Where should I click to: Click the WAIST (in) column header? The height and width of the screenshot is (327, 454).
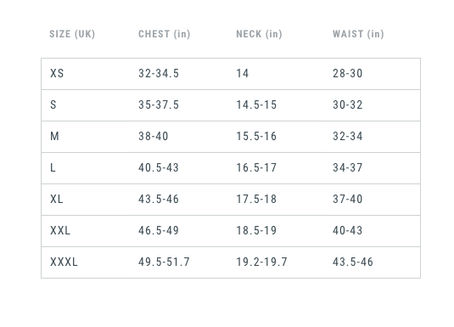[x=358, y=34]
